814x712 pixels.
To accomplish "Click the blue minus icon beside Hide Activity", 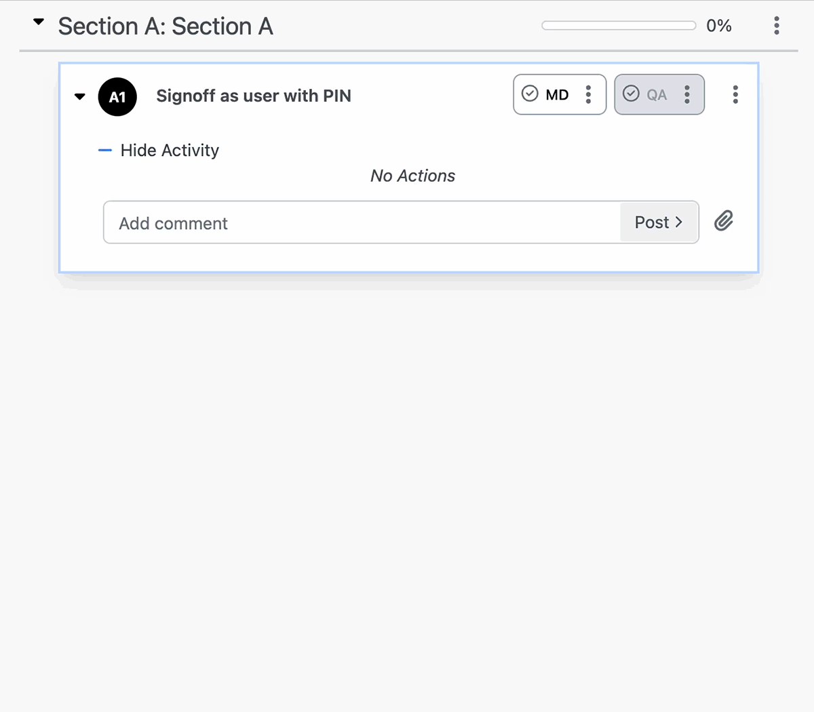I will pyautogui.click(x=105, y=150).
